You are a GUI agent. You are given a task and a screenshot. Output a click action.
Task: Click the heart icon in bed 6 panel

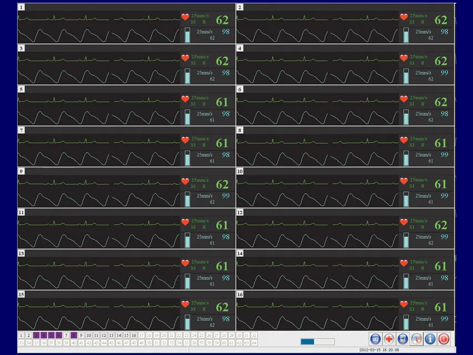pyautogui.click(x=404, y=99)
